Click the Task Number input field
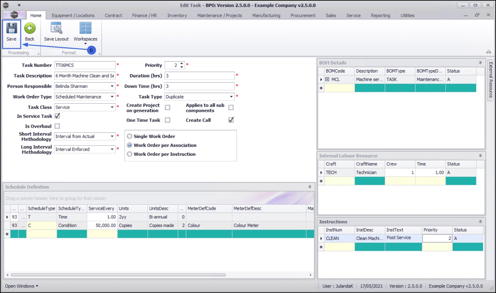 click(x=85, y=65)
